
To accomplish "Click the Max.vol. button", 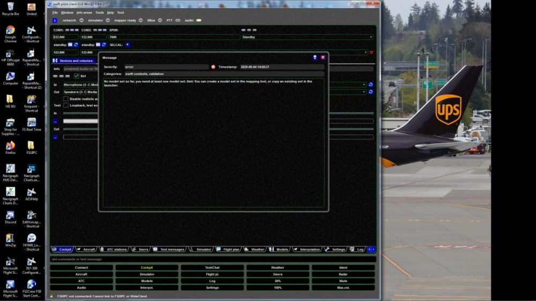I will tap(343, 288).
